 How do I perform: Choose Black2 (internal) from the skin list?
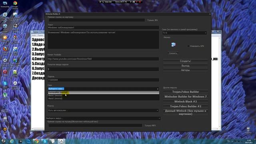pyautogui.click(x=104, y=98)
